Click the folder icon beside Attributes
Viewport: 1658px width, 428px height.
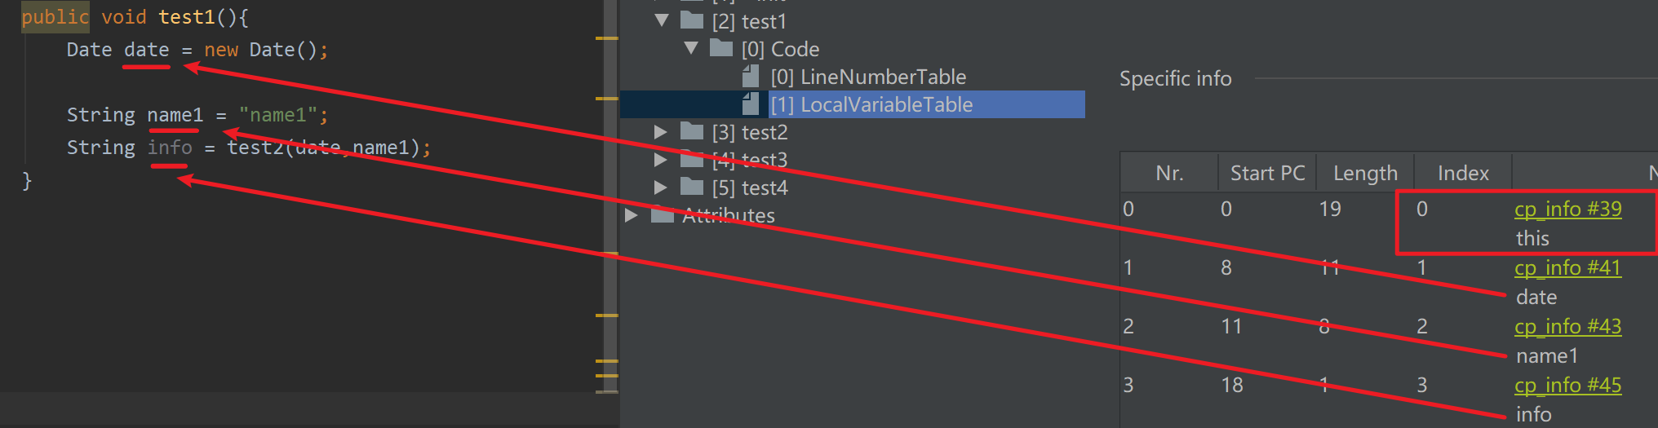pos(663,214)
